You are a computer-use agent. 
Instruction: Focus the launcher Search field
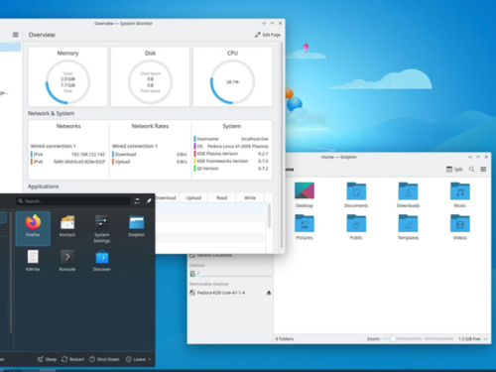tap(73, 201)
